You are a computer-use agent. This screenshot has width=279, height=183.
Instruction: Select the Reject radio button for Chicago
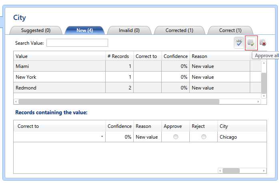click(204, 137)
